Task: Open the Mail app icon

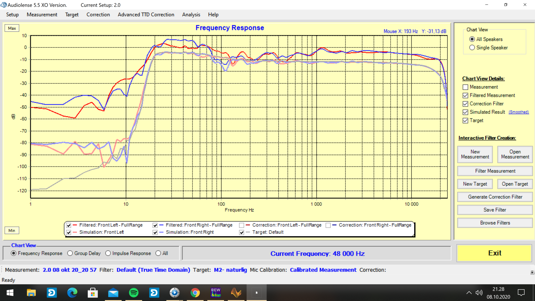Action: pos(113,293)
